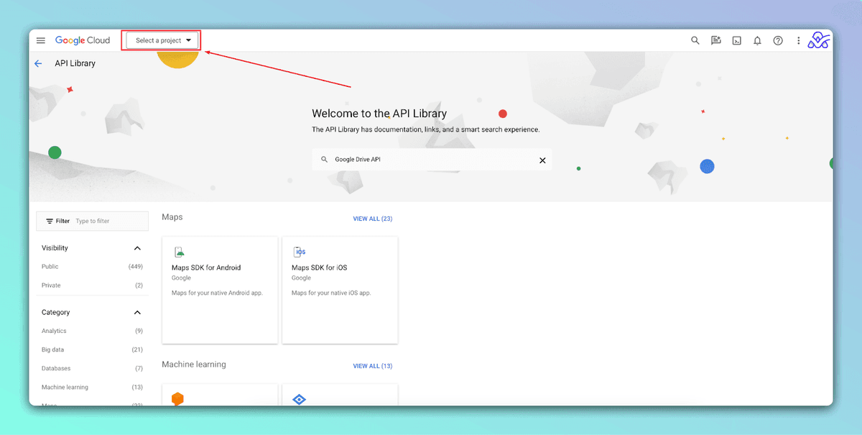Screen dimensions: 862x435
Task: Open the hamburger navigation menu
Action: (x=41, y=41)
